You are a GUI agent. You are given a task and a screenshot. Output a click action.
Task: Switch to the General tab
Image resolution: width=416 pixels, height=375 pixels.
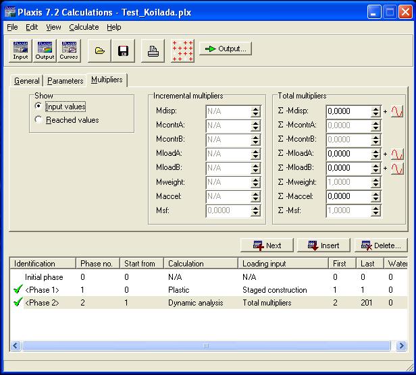27,80
